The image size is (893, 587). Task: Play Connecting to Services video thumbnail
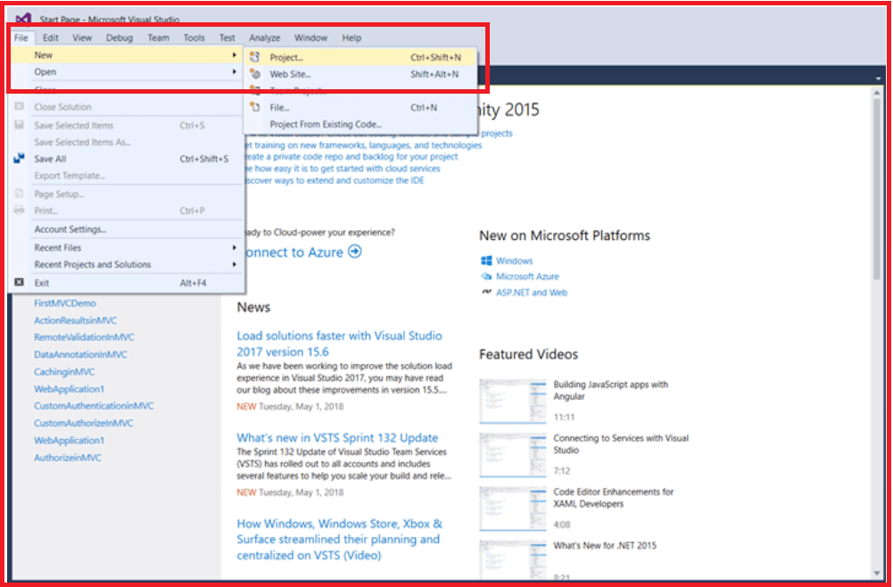(x=513, y=454)
